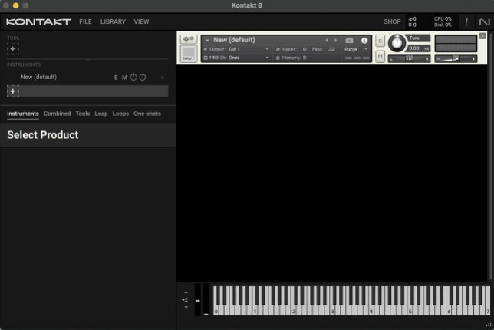Click the Native Instruments logo icon

coord(485,21)
